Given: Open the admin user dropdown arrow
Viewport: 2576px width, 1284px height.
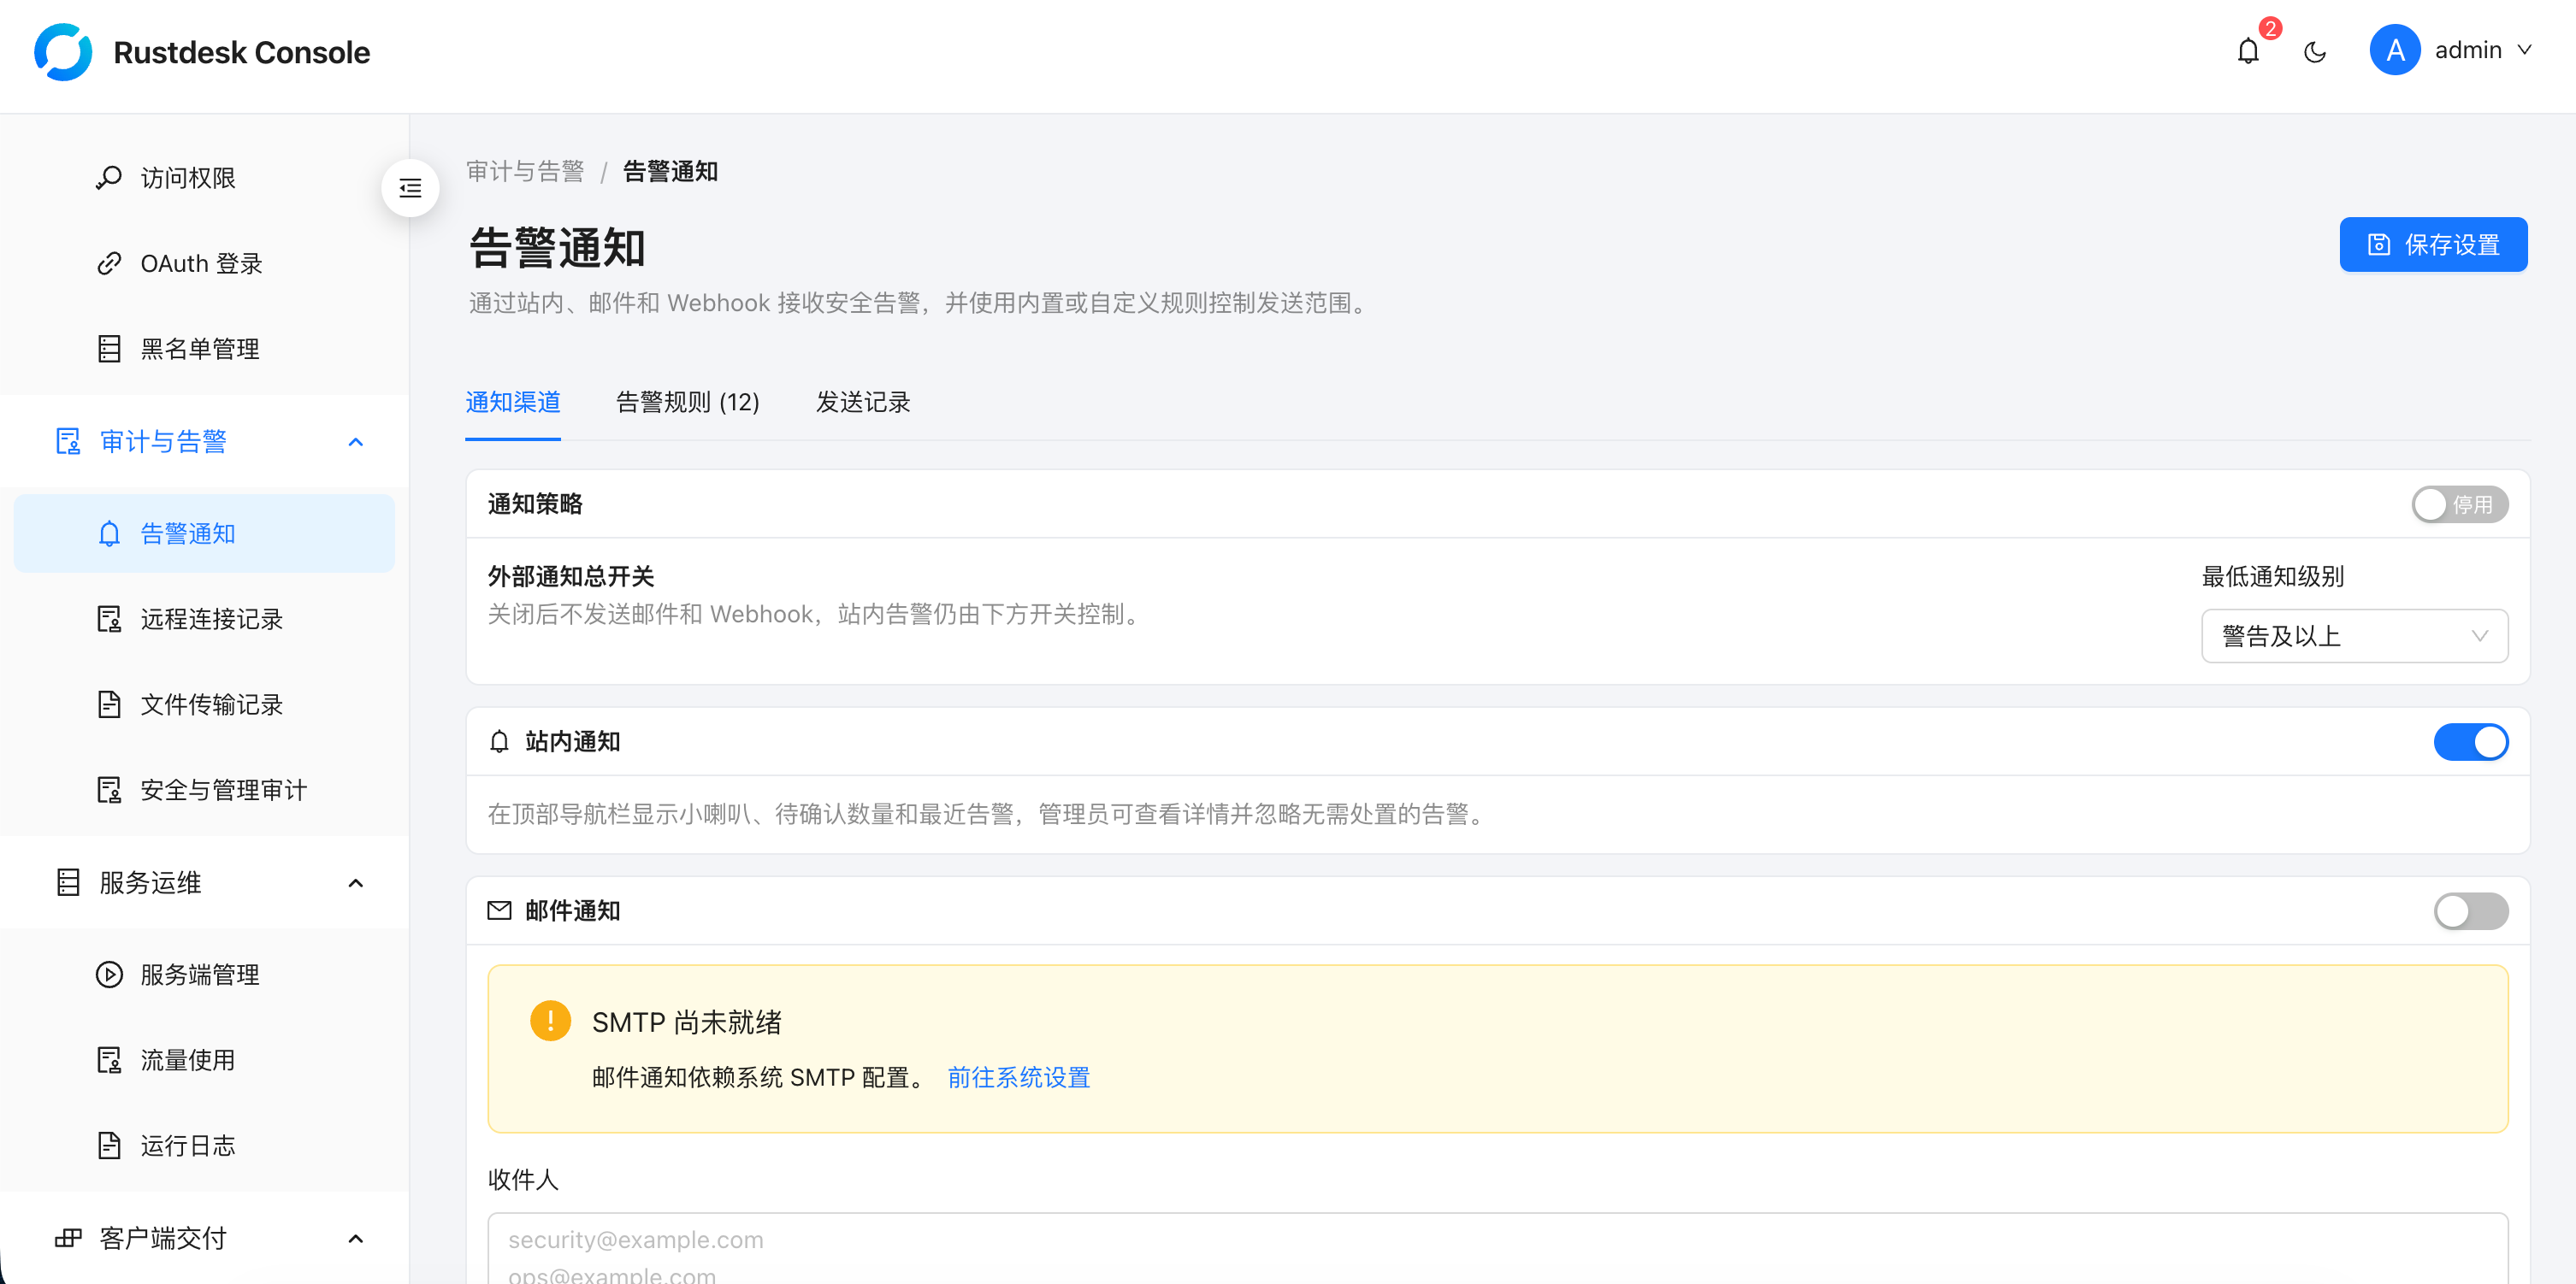Looking at the screenshot, I should click(2523, 50).
